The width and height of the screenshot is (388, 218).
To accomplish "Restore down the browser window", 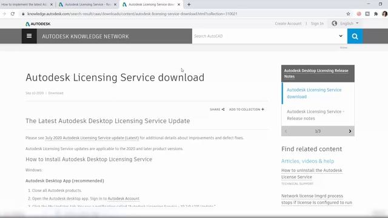I will tap(380, 4).
